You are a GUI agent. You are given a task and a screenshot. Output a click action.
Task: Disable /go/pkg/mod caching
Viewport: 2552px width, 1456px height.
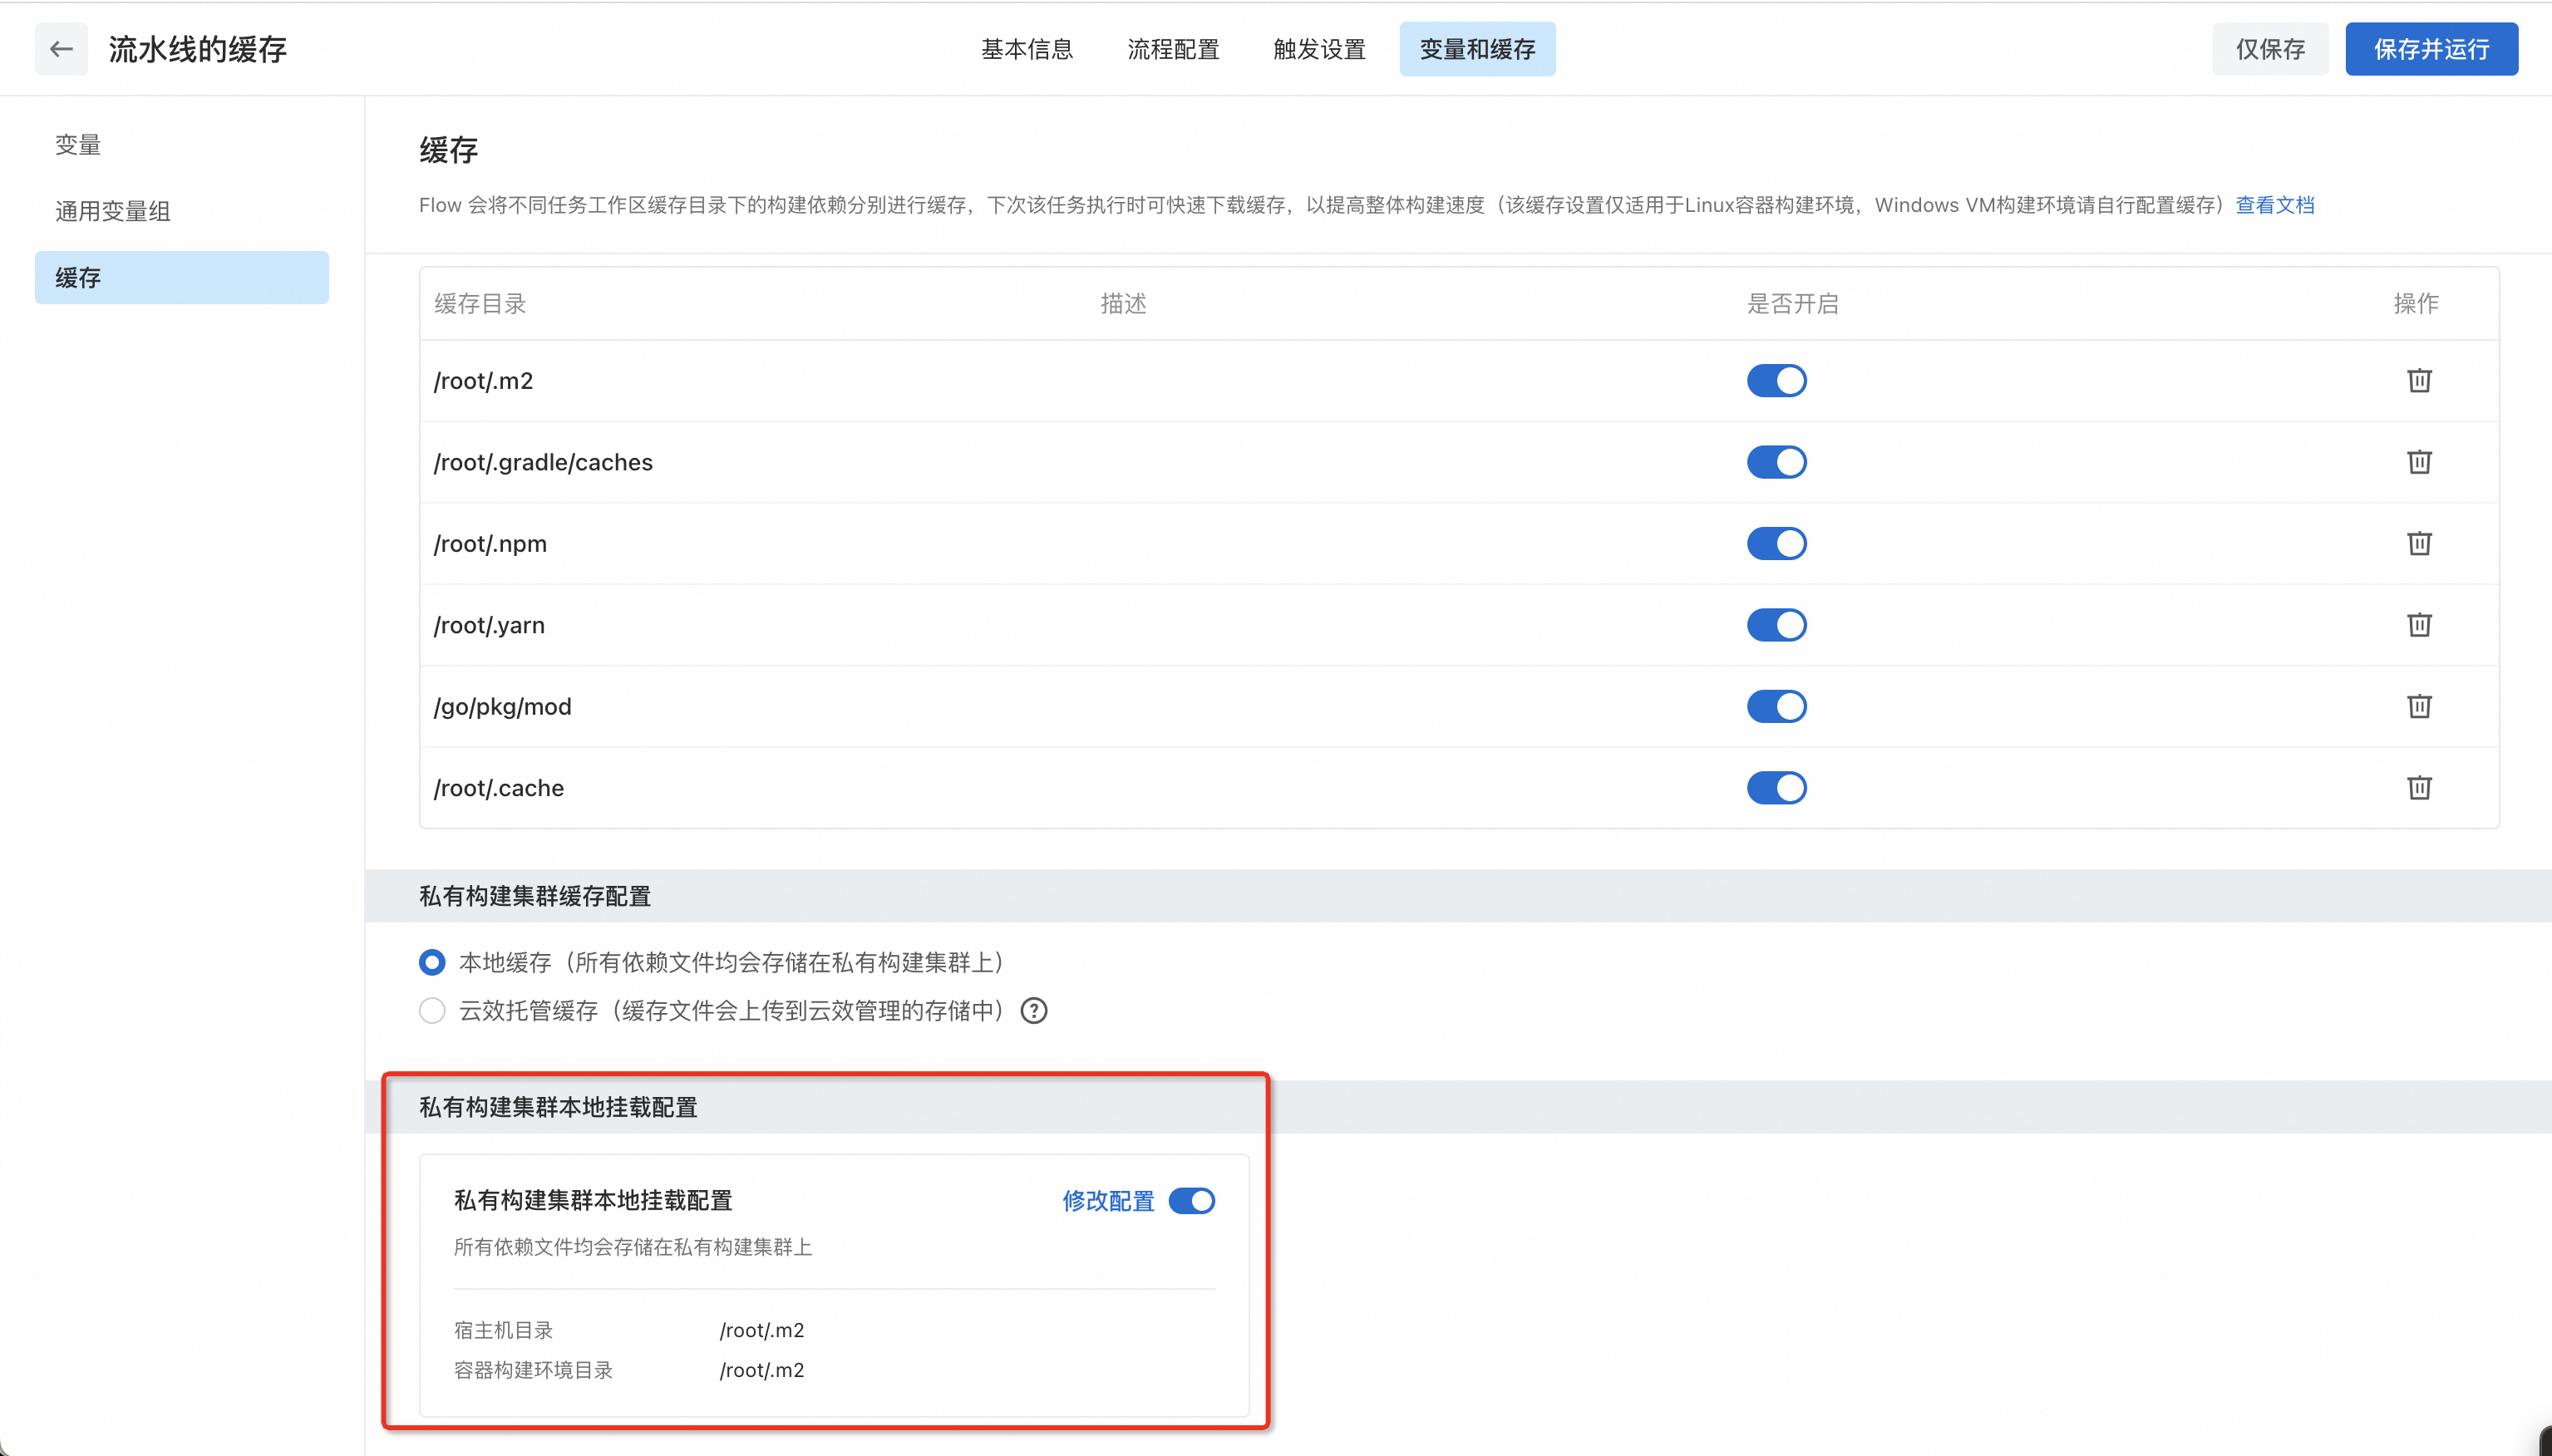pyautogui.click(x=1776, y=707)
